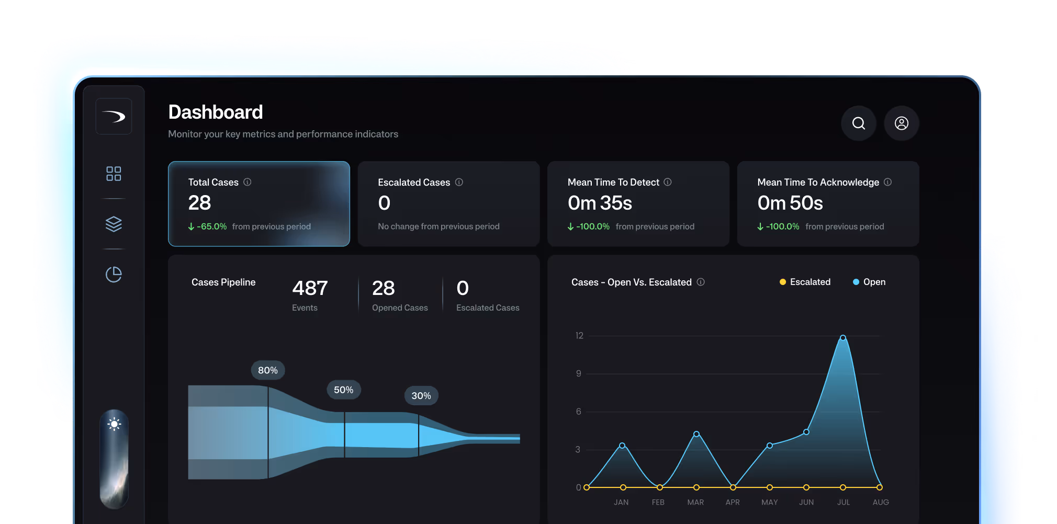Viewport: 1057px width, 524px height.
Task: Select the Escalated Cases metric card
Action: pos(448,204)
